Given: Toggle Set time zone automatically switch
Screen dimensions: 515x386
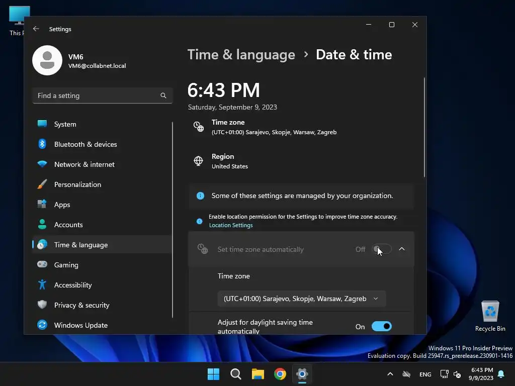Looking at the screenshot, I should [x=382, y=249].
